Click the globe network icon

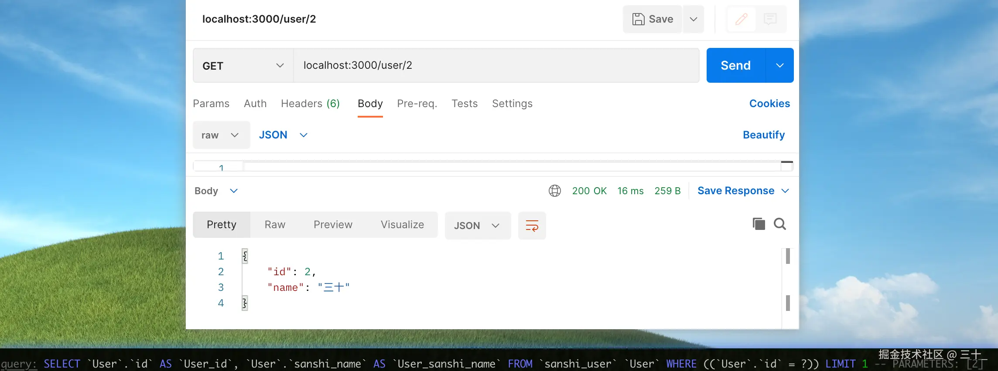555,191
